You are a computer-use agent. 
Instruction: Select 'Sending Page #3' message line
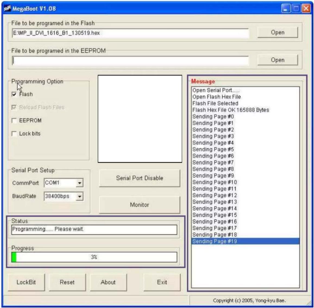[245, 136]
